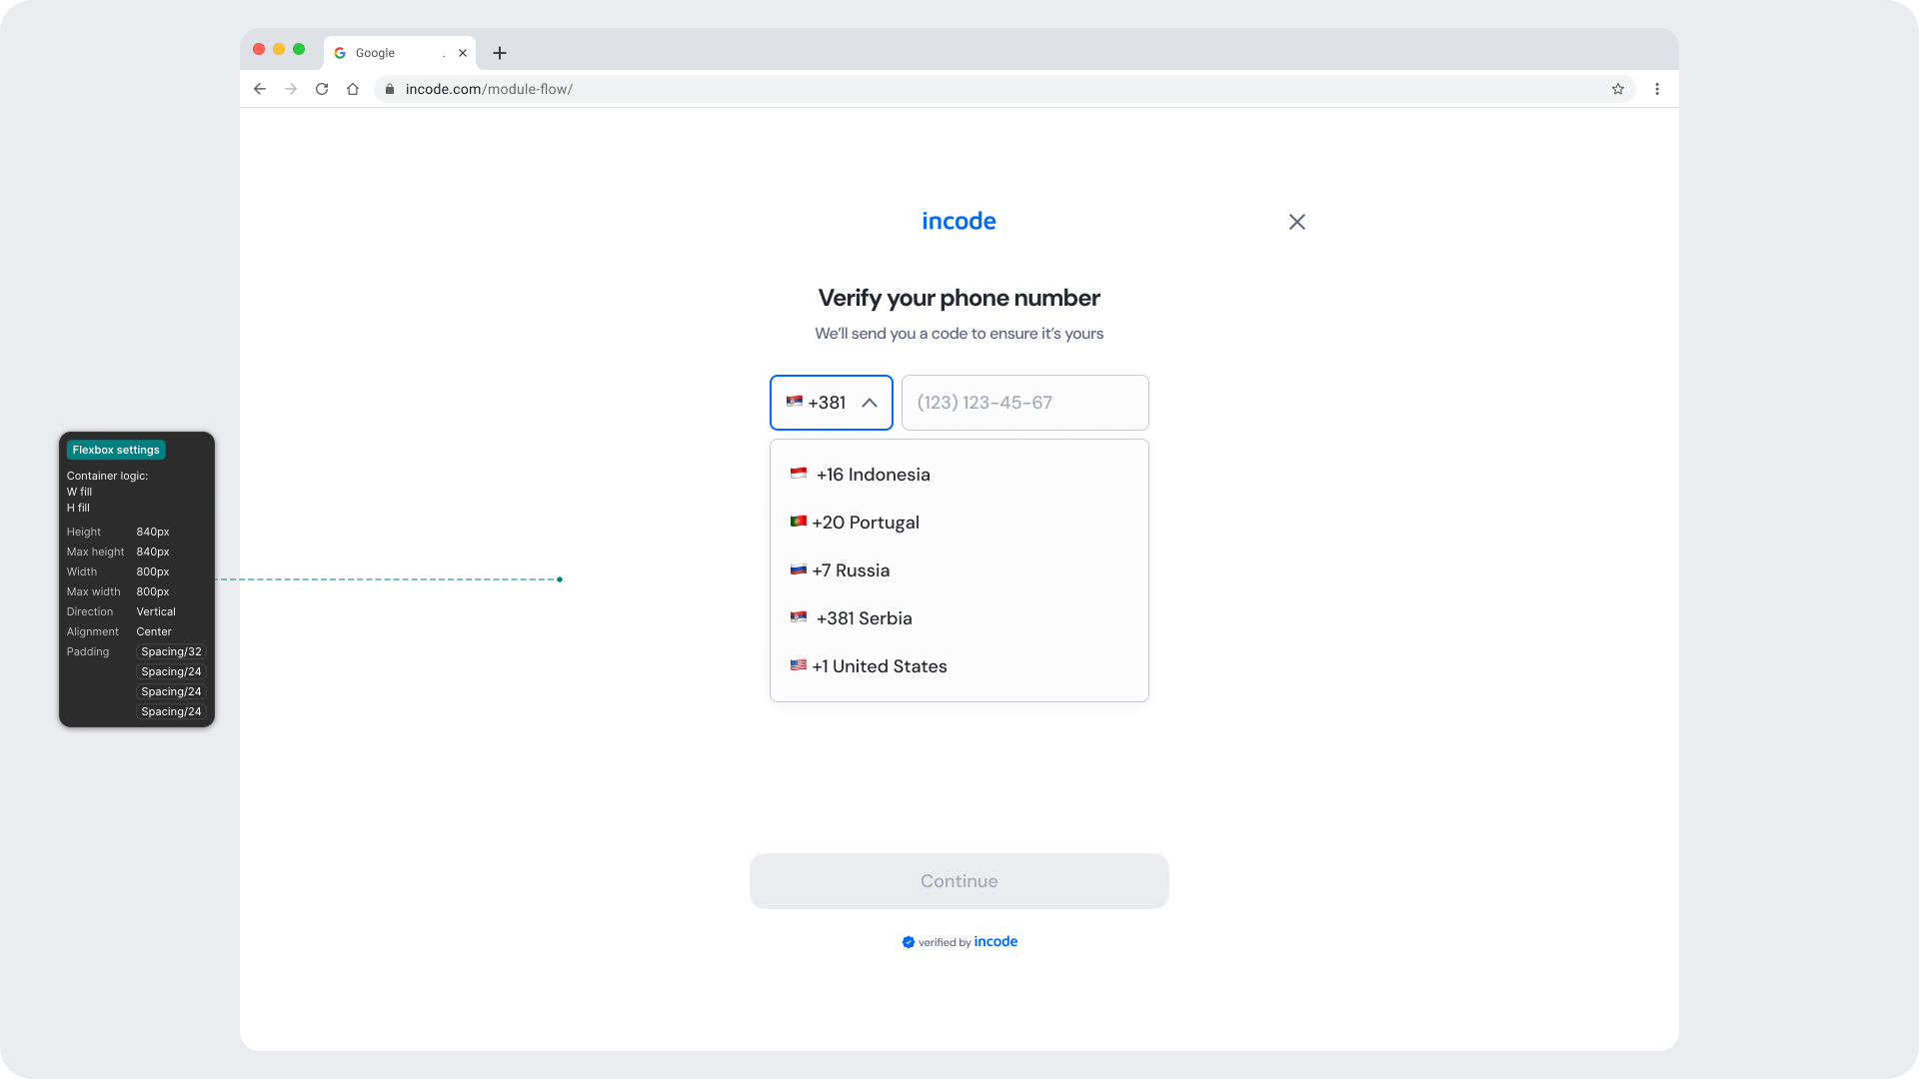Viewport: 1919px width, 1079px height.
Task: Click the browser forward arrow
Action: (291, 89)
